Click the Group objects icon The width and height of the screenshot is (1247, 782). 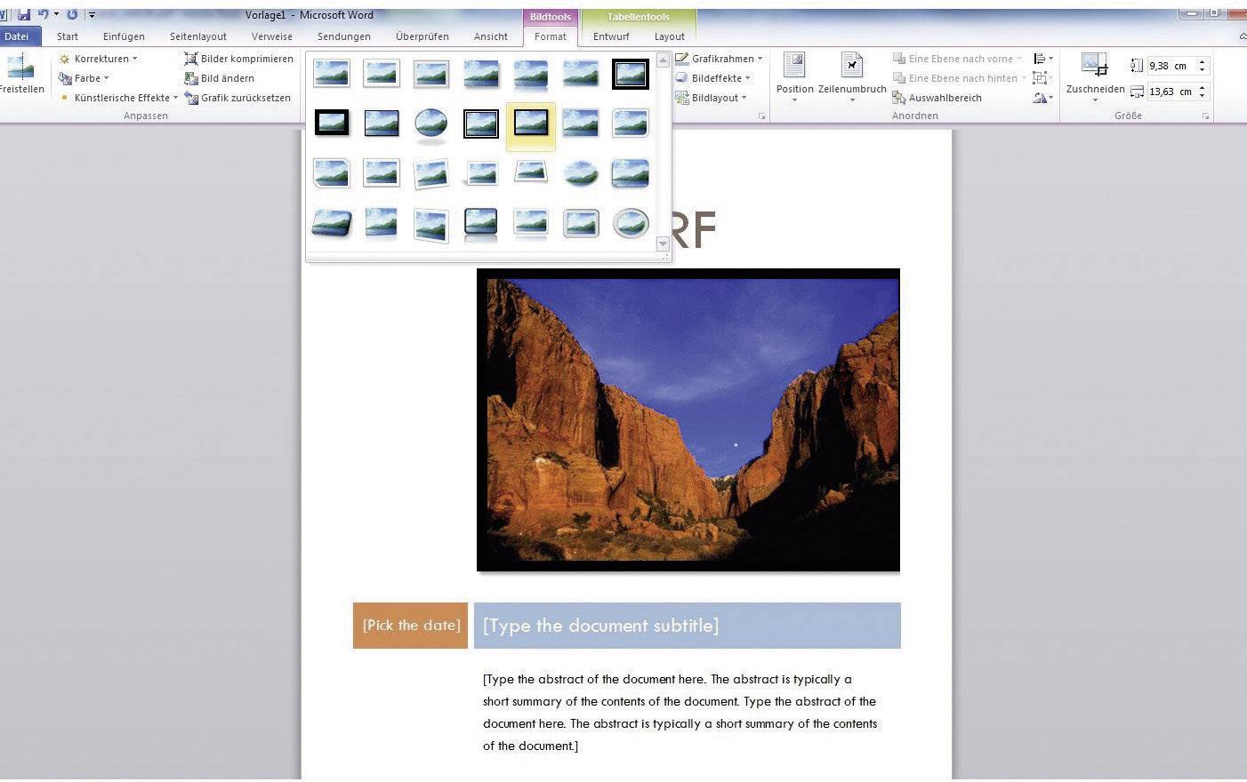coord(1042,78)
